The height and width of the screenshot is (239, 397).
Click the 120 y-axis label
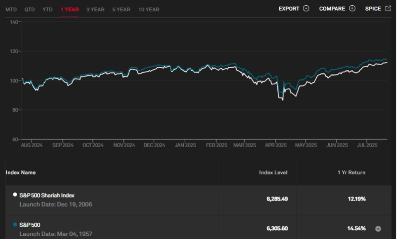tap(14, 51)
